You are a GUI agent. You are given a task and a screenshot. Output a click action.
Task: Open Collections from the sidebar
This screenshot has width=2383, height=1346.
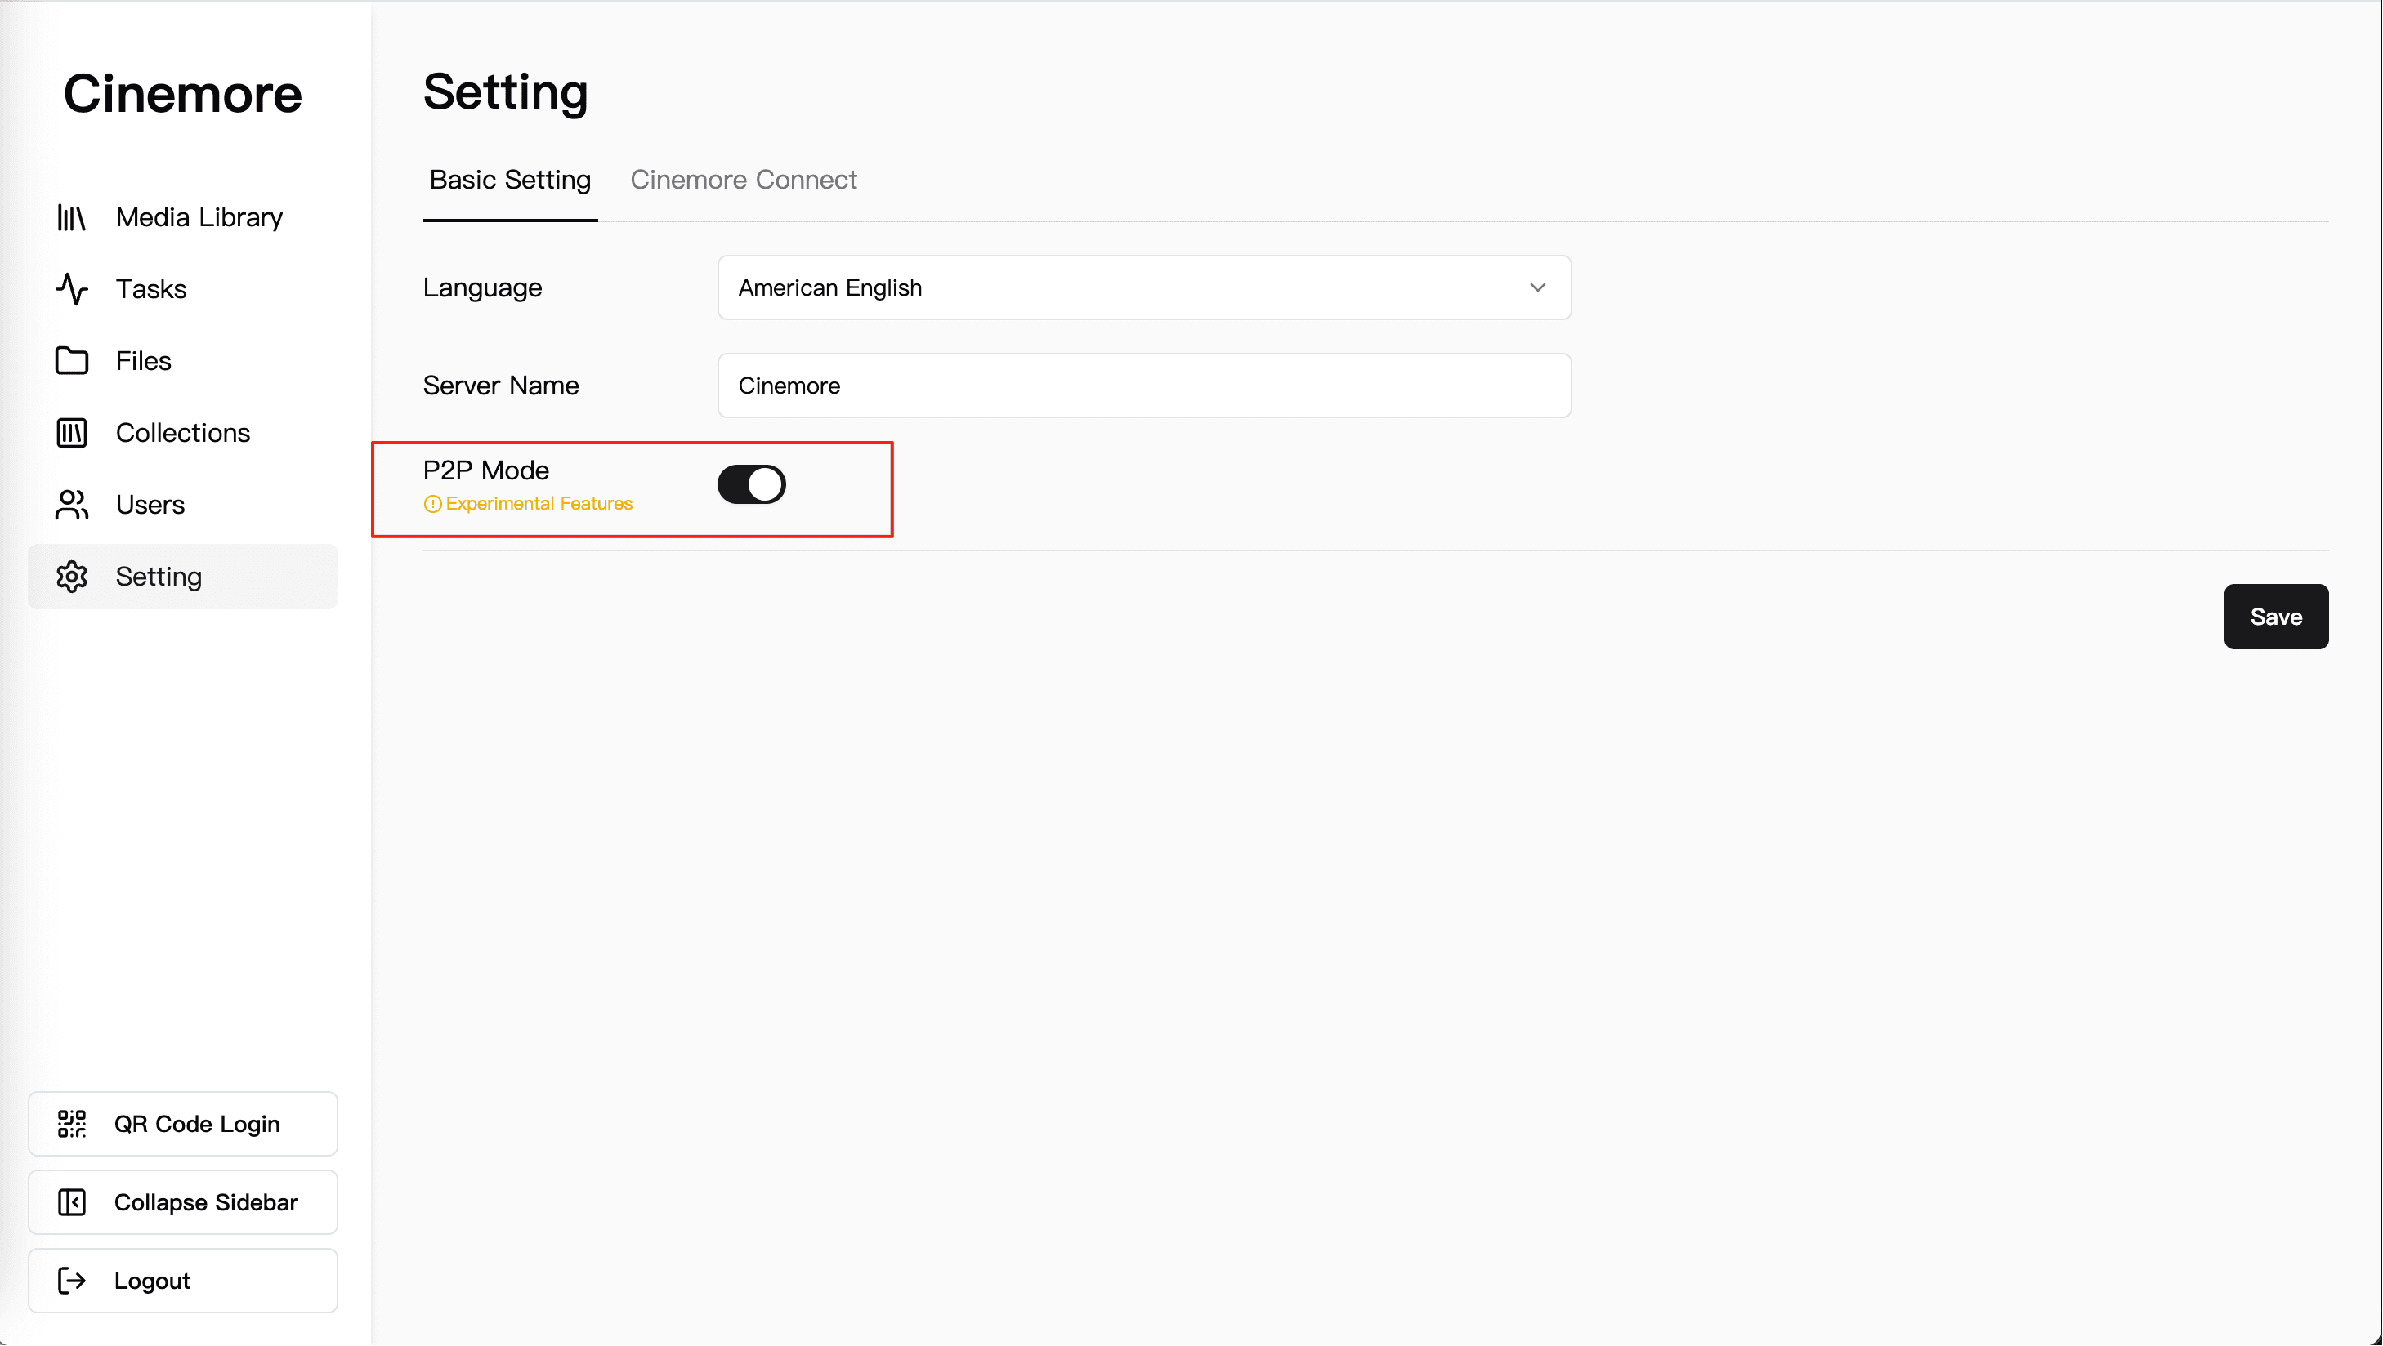[183, 433]
